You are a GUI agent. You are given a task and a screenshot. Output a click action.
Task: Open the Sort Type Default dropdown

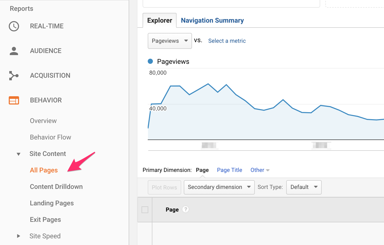pos(304,187)
